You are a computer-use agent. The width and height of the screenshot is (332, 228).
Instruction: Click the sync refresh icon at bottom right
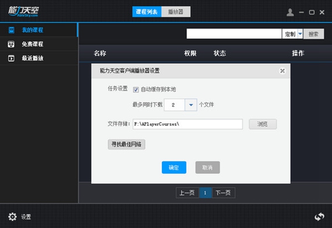pyautogui.click(x=319, y=216)
